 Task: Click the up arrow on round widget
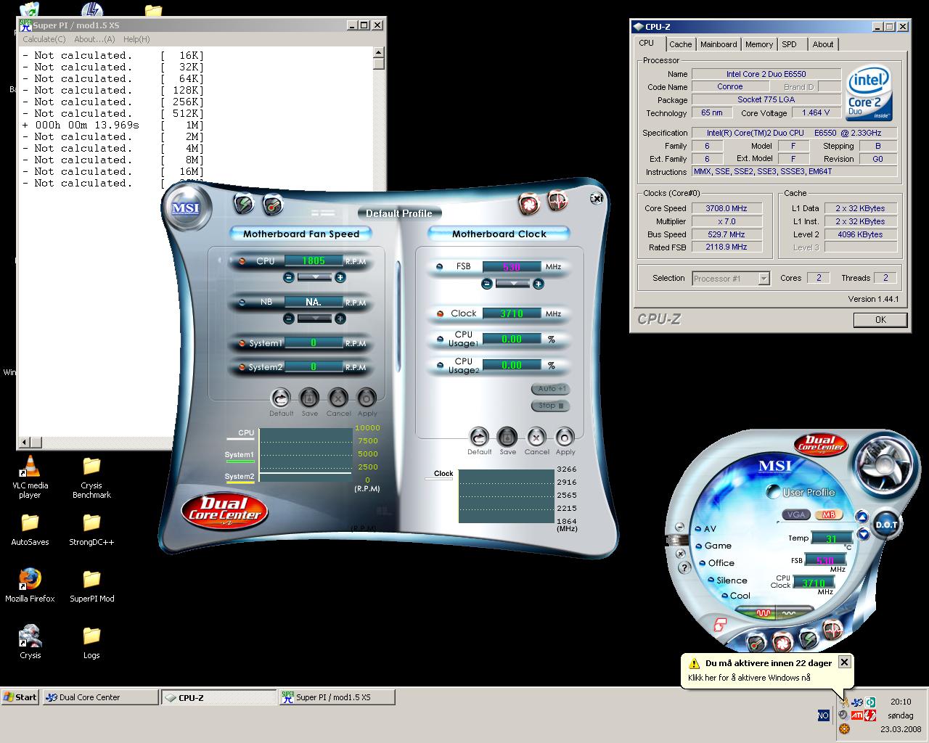click(x=862, y=517)
